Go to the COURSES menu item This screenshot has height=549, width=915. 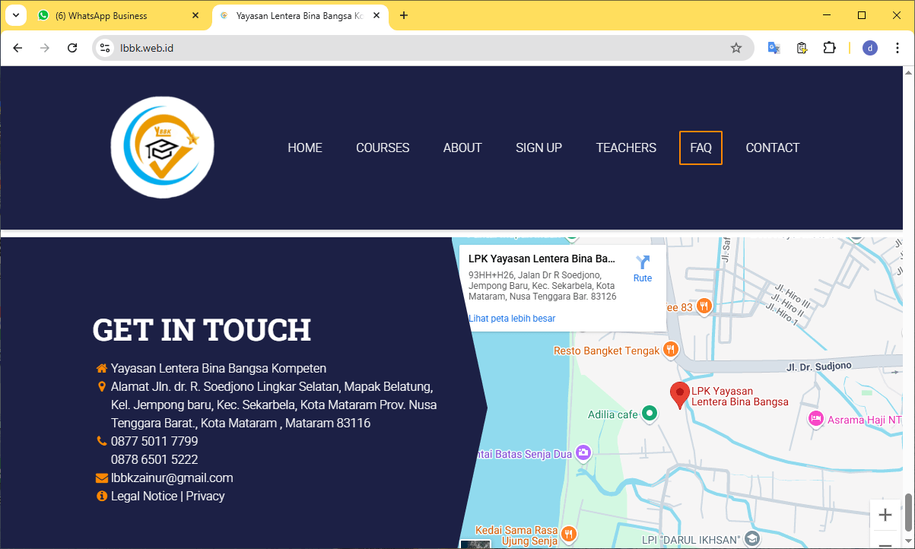(383, 148)
